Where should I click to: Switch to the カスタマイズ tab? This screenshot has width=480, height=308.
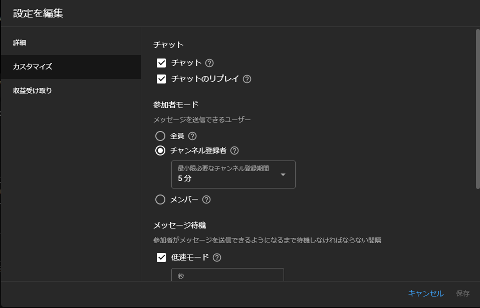click(71, 66)
